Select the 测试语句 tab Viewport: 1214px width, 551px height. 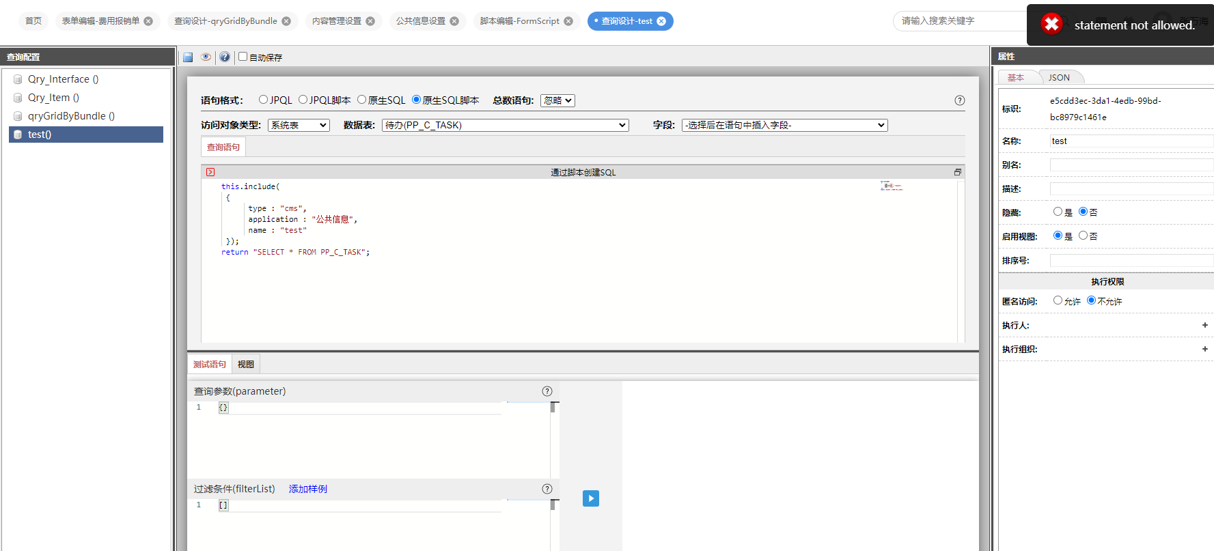tap(210, 364)
